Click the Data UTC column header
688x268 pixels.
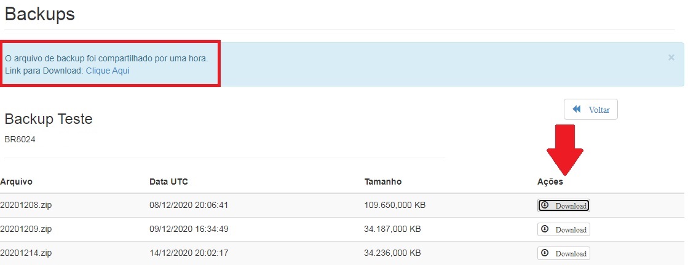tap(168, 182)
